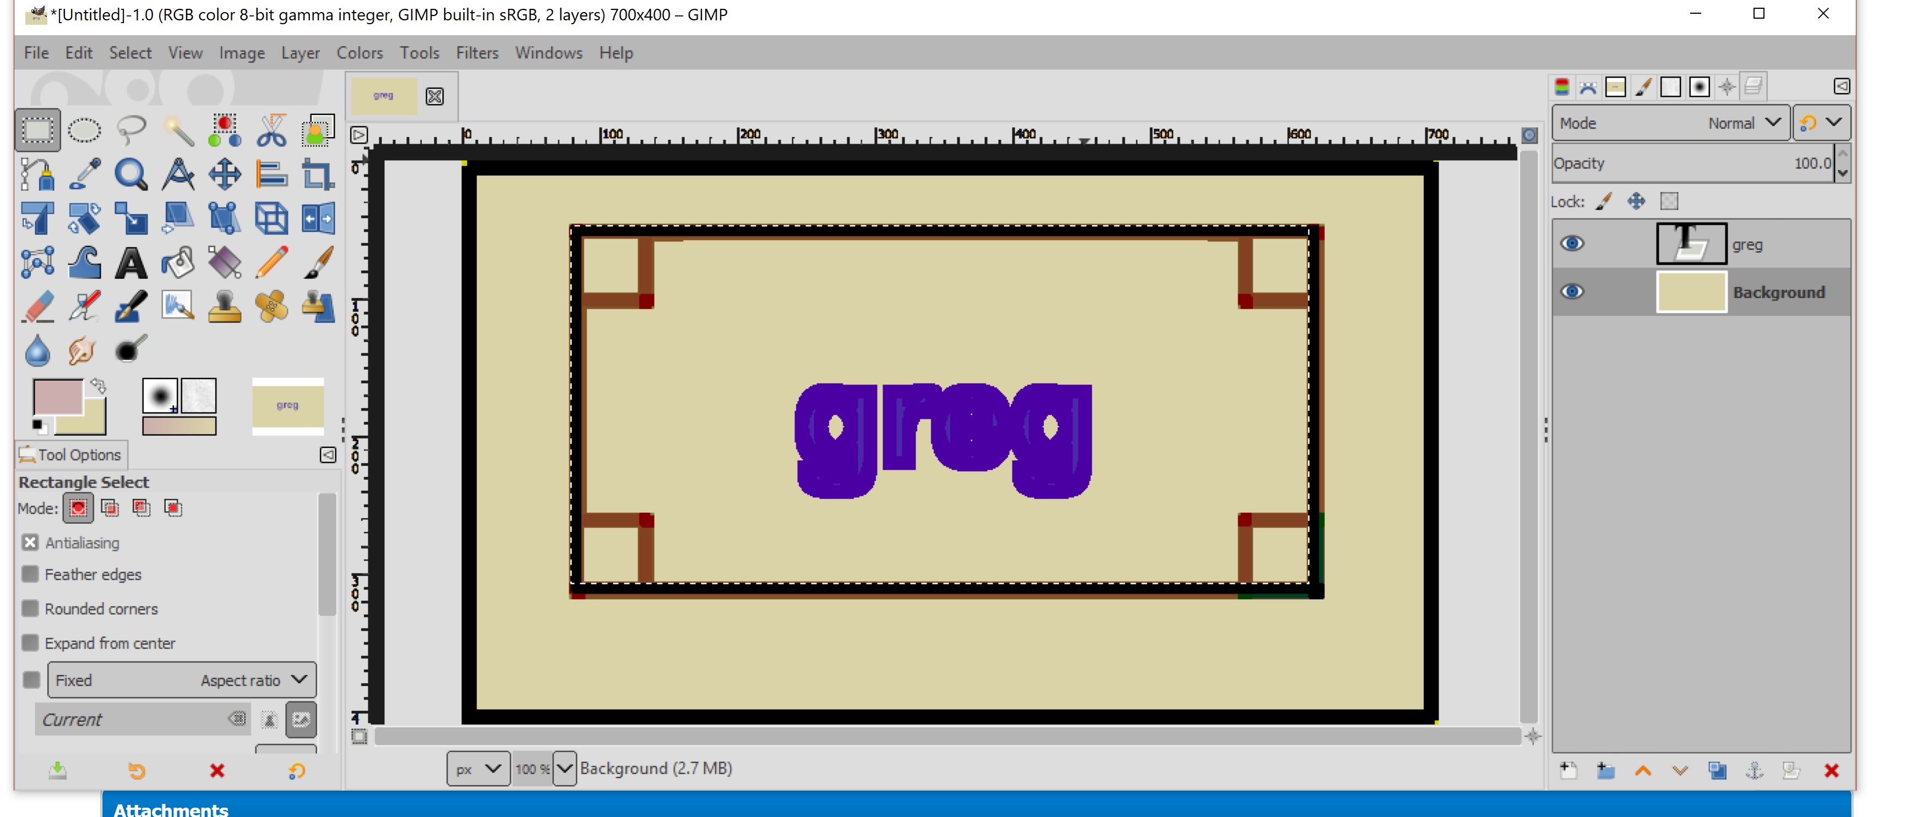Open the Tool Options tab
The height and width of the screenshot is (817, 1917).
pos(72,454)
